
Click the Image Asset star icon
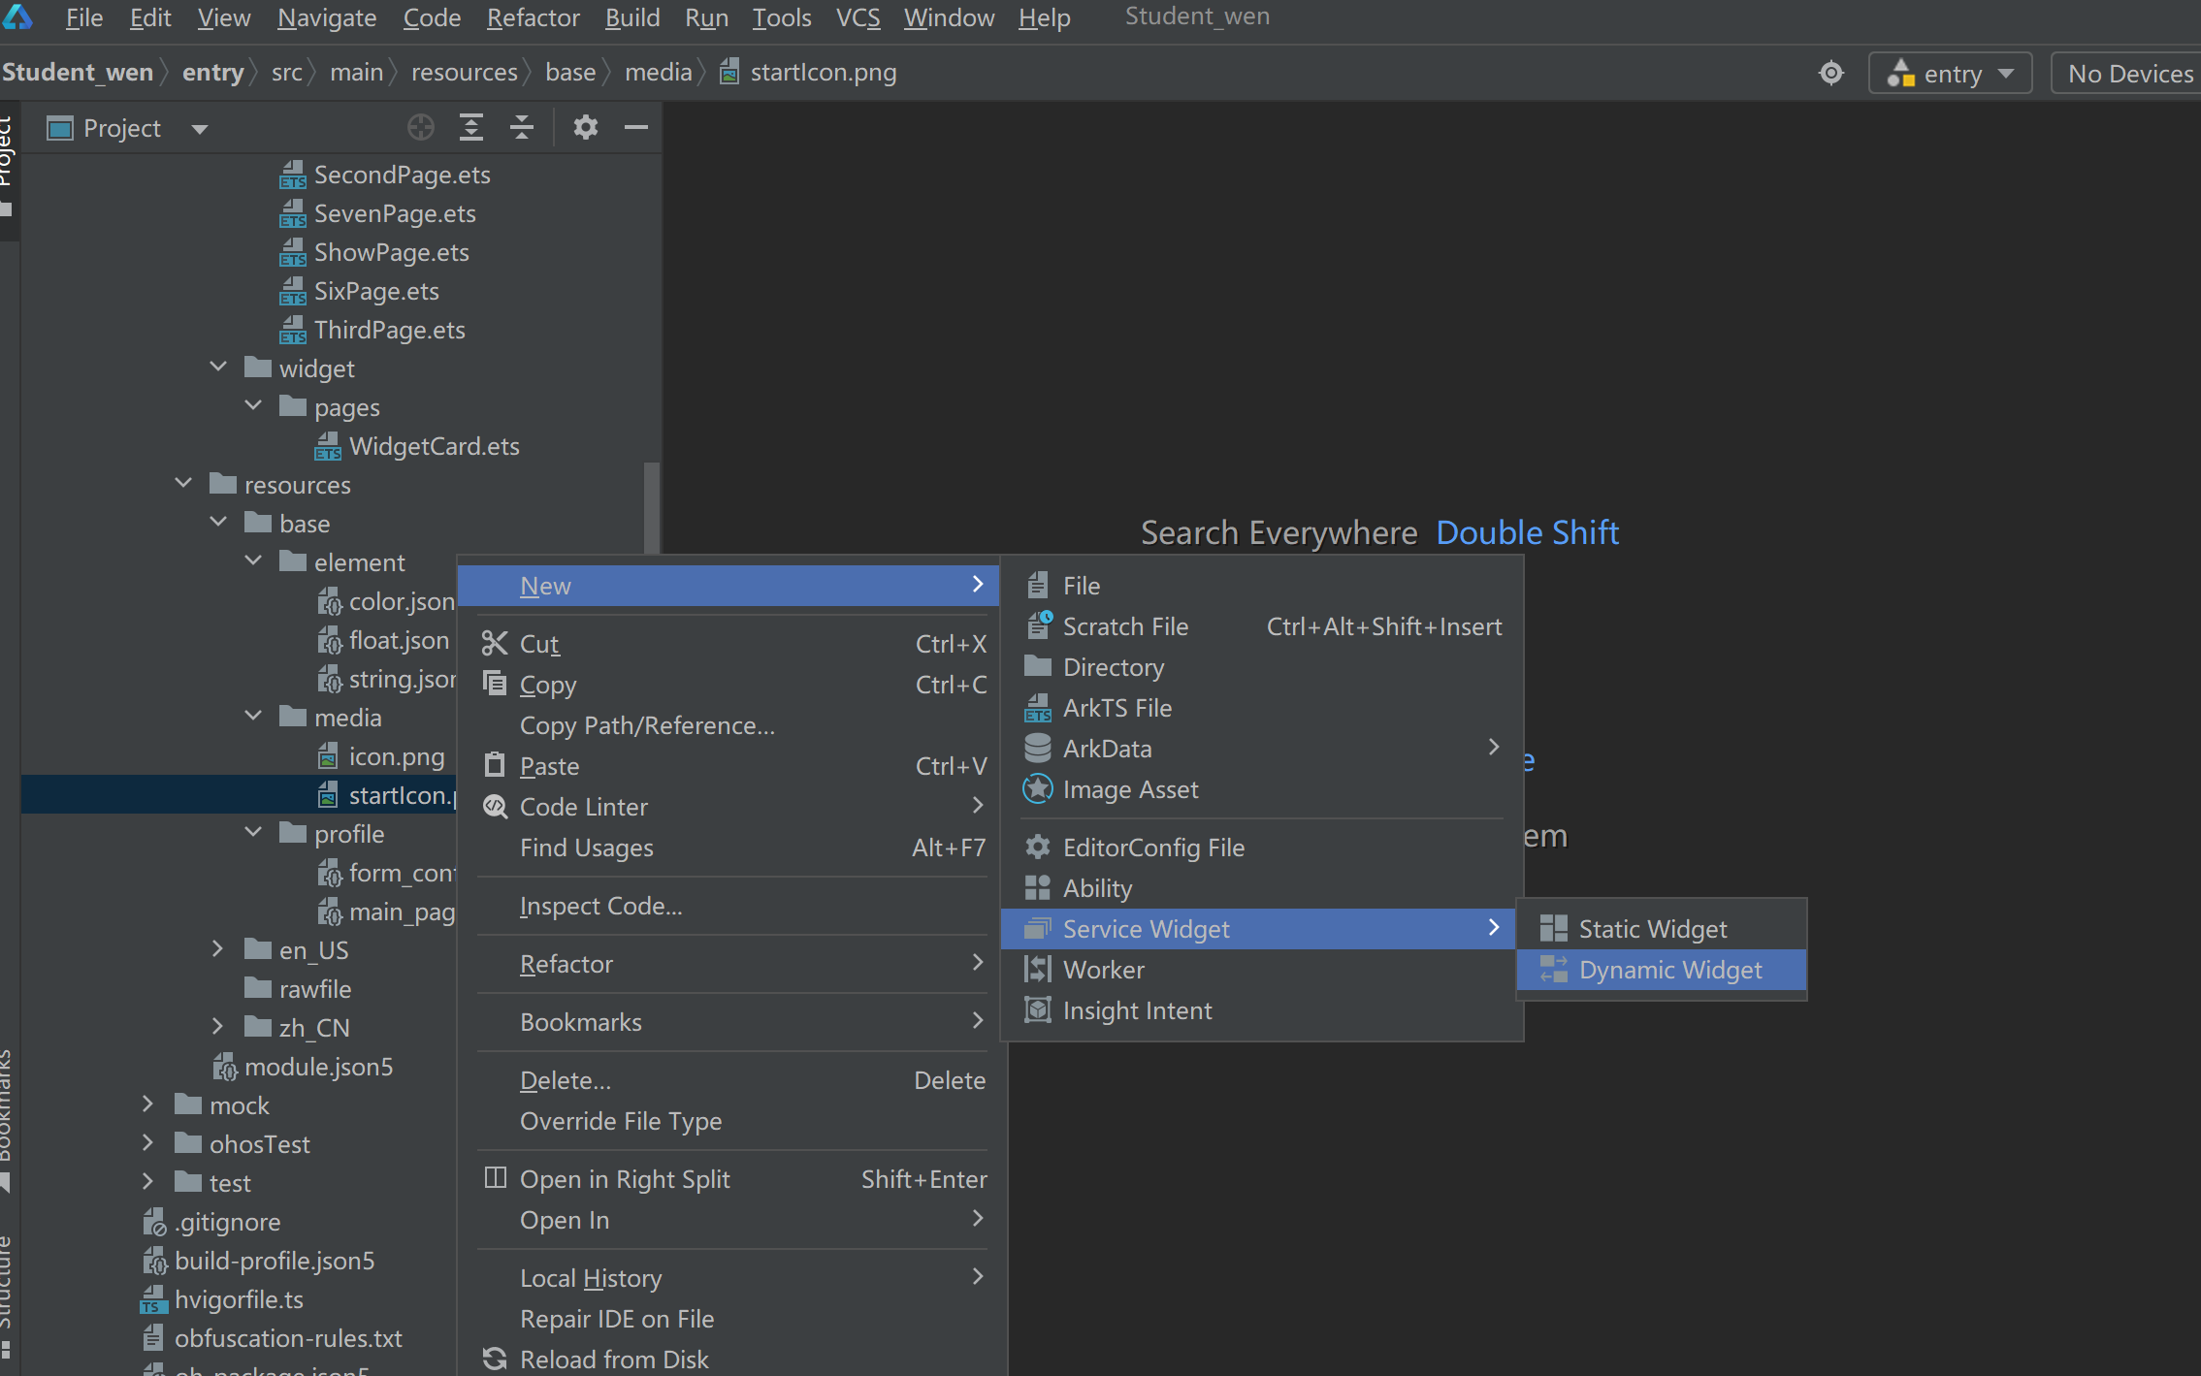pyautogui.click(x=1037, y=788)
